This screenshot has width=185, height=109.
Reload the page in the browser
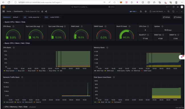click(9, 2)
